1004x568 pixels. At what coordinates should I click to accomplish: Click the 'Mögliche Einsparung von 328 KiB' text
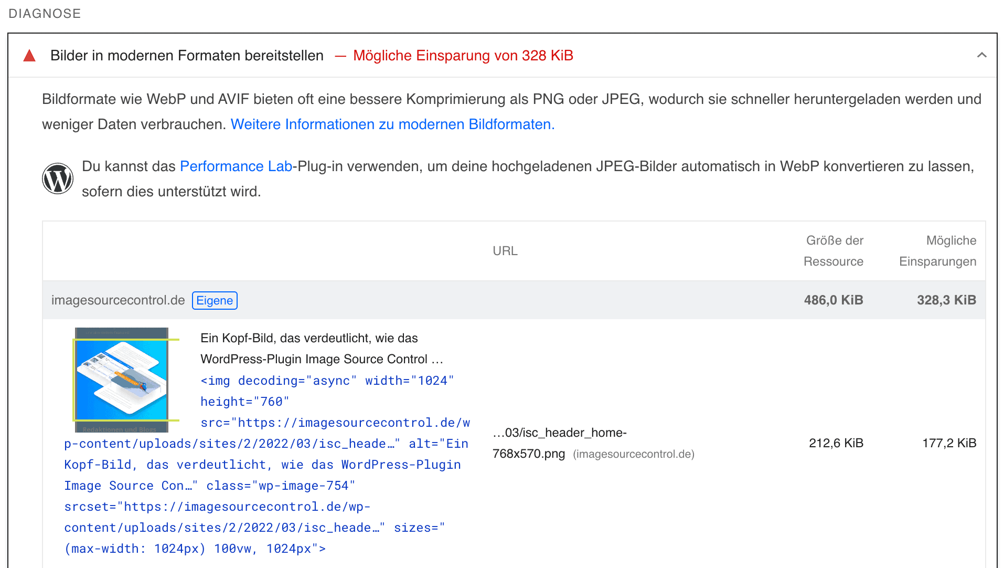463,55
